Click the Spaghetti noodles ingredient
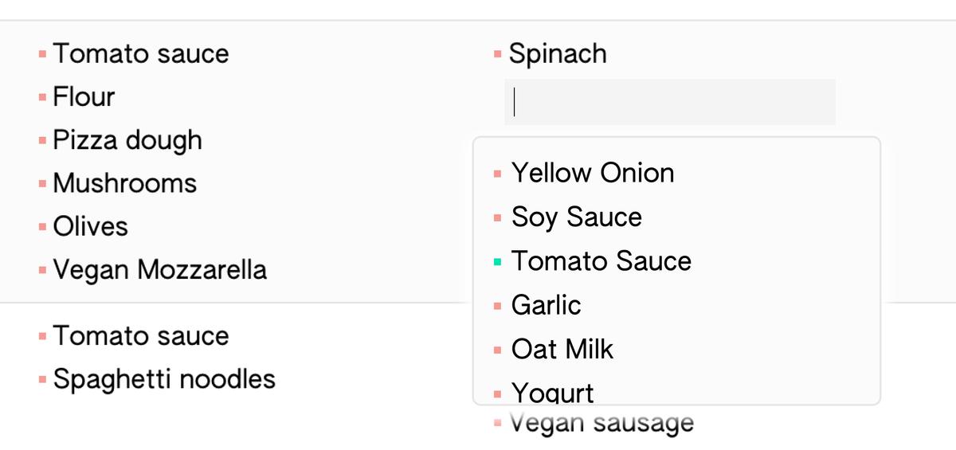Viewport: 956px width, 450px height. click(x=164, y=379)
